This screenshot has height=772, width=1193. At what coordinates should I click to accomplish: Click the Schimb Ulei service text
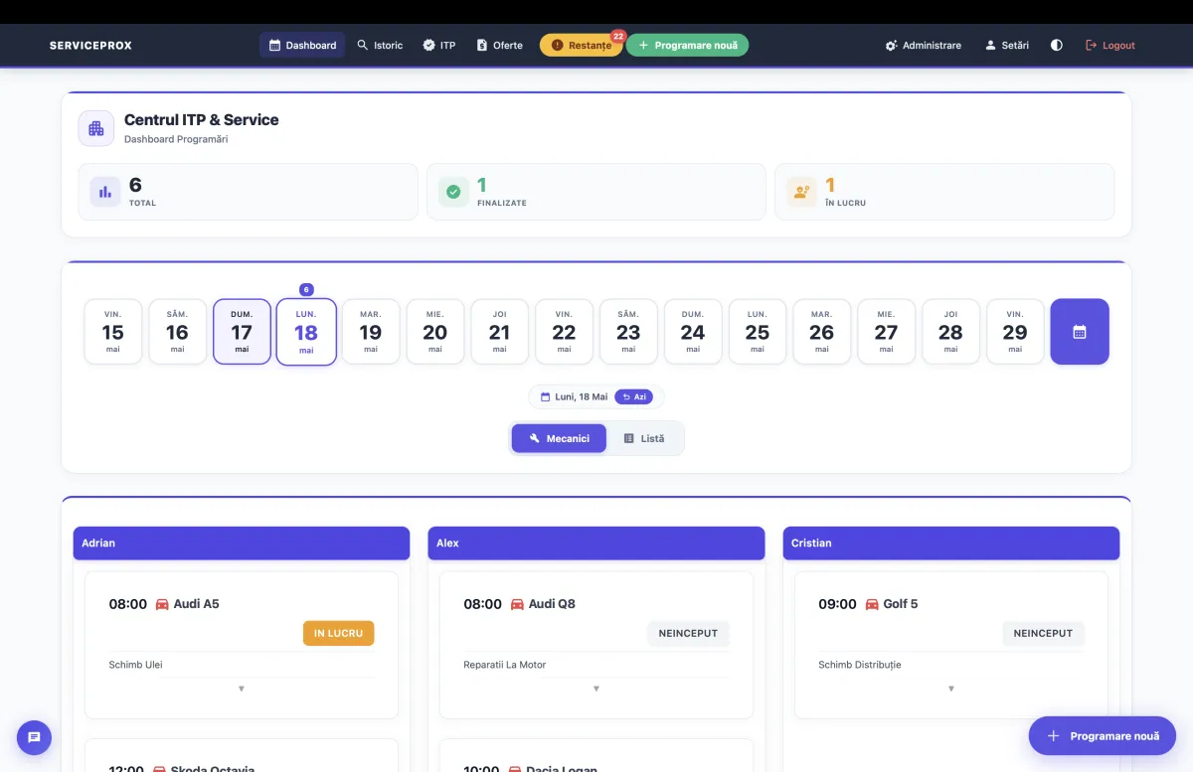tap(135, 665)
